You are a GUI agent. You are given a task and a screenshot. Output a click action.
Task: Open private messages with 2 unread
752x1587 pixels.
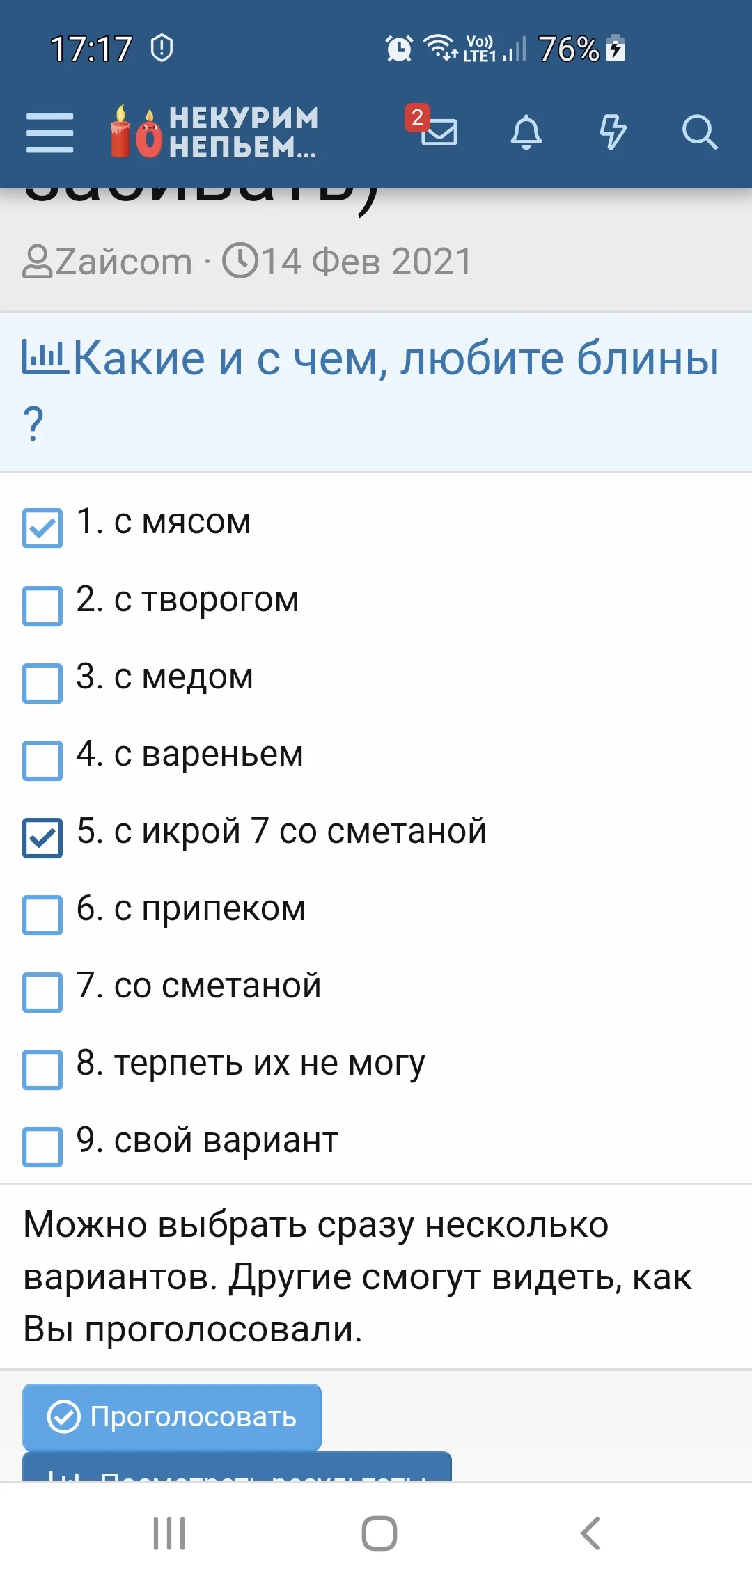click(x=440, y=132)
